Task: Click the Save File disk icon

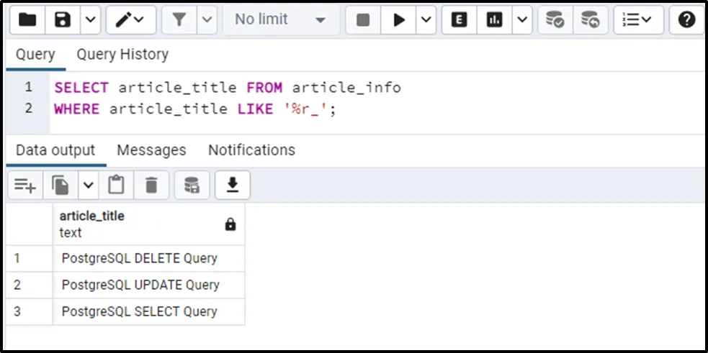Action: [x=63, y=20]
